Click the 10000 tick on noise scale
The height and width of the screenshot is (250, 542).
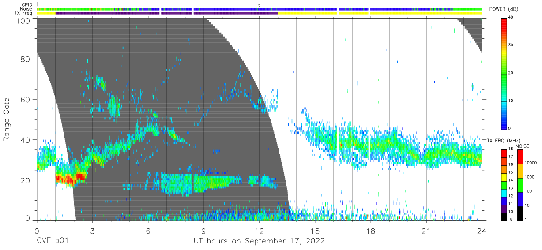click(530, 163)
